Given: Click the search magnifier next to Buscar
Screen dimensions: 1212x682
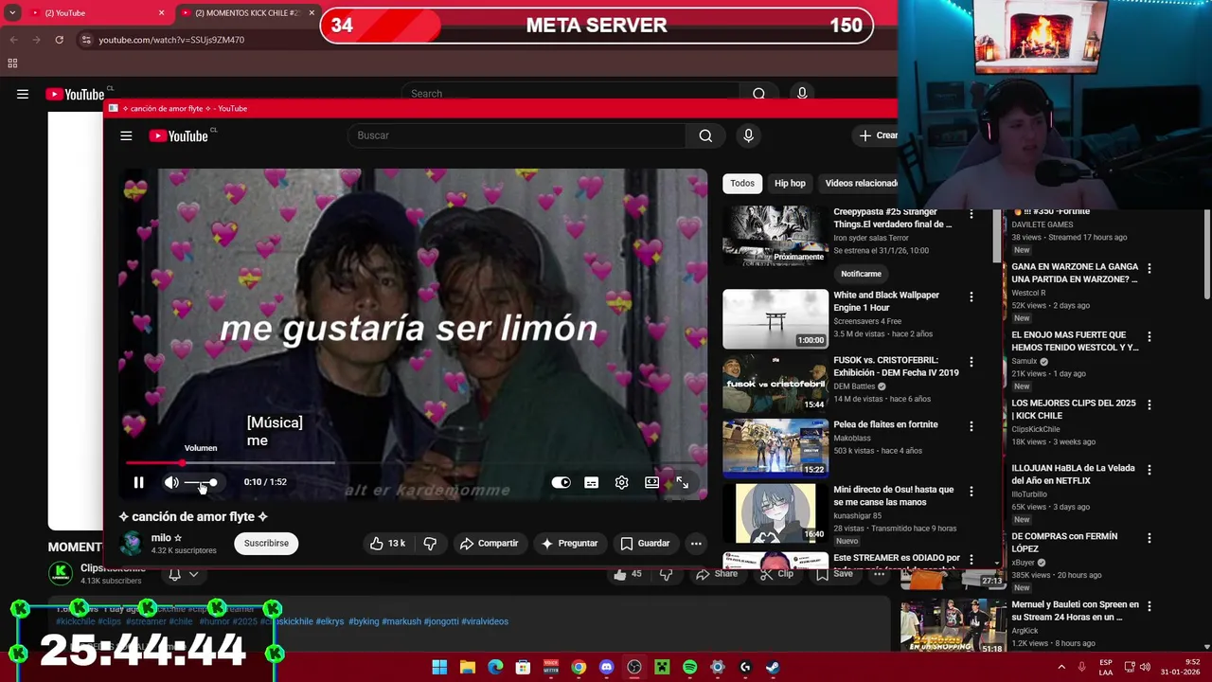Looking at the screenshot, I should 705,135.
